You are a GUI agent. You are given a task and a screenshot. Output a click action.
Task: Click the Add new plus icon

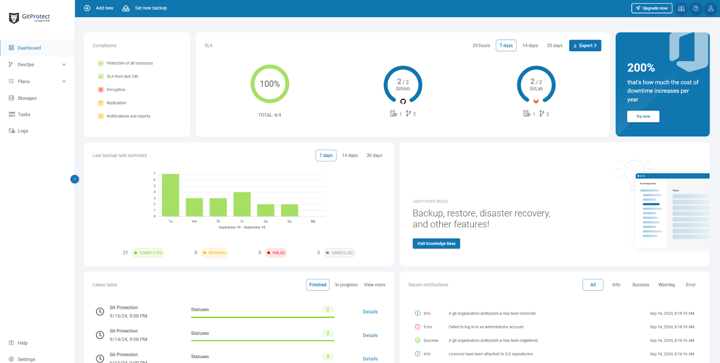click(87, 8)
